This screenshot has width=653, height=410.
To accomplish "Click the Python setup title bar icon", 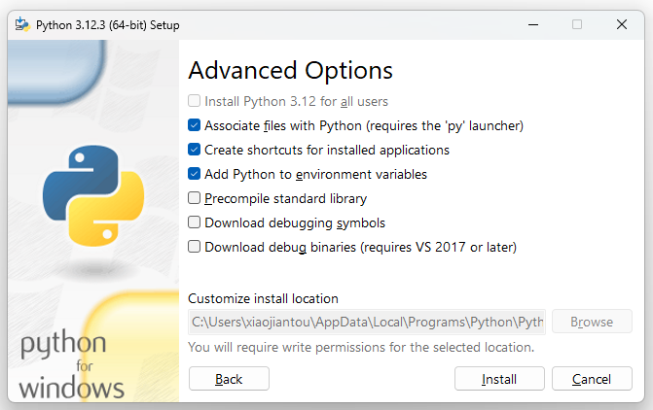I will (x=20, y=24).
